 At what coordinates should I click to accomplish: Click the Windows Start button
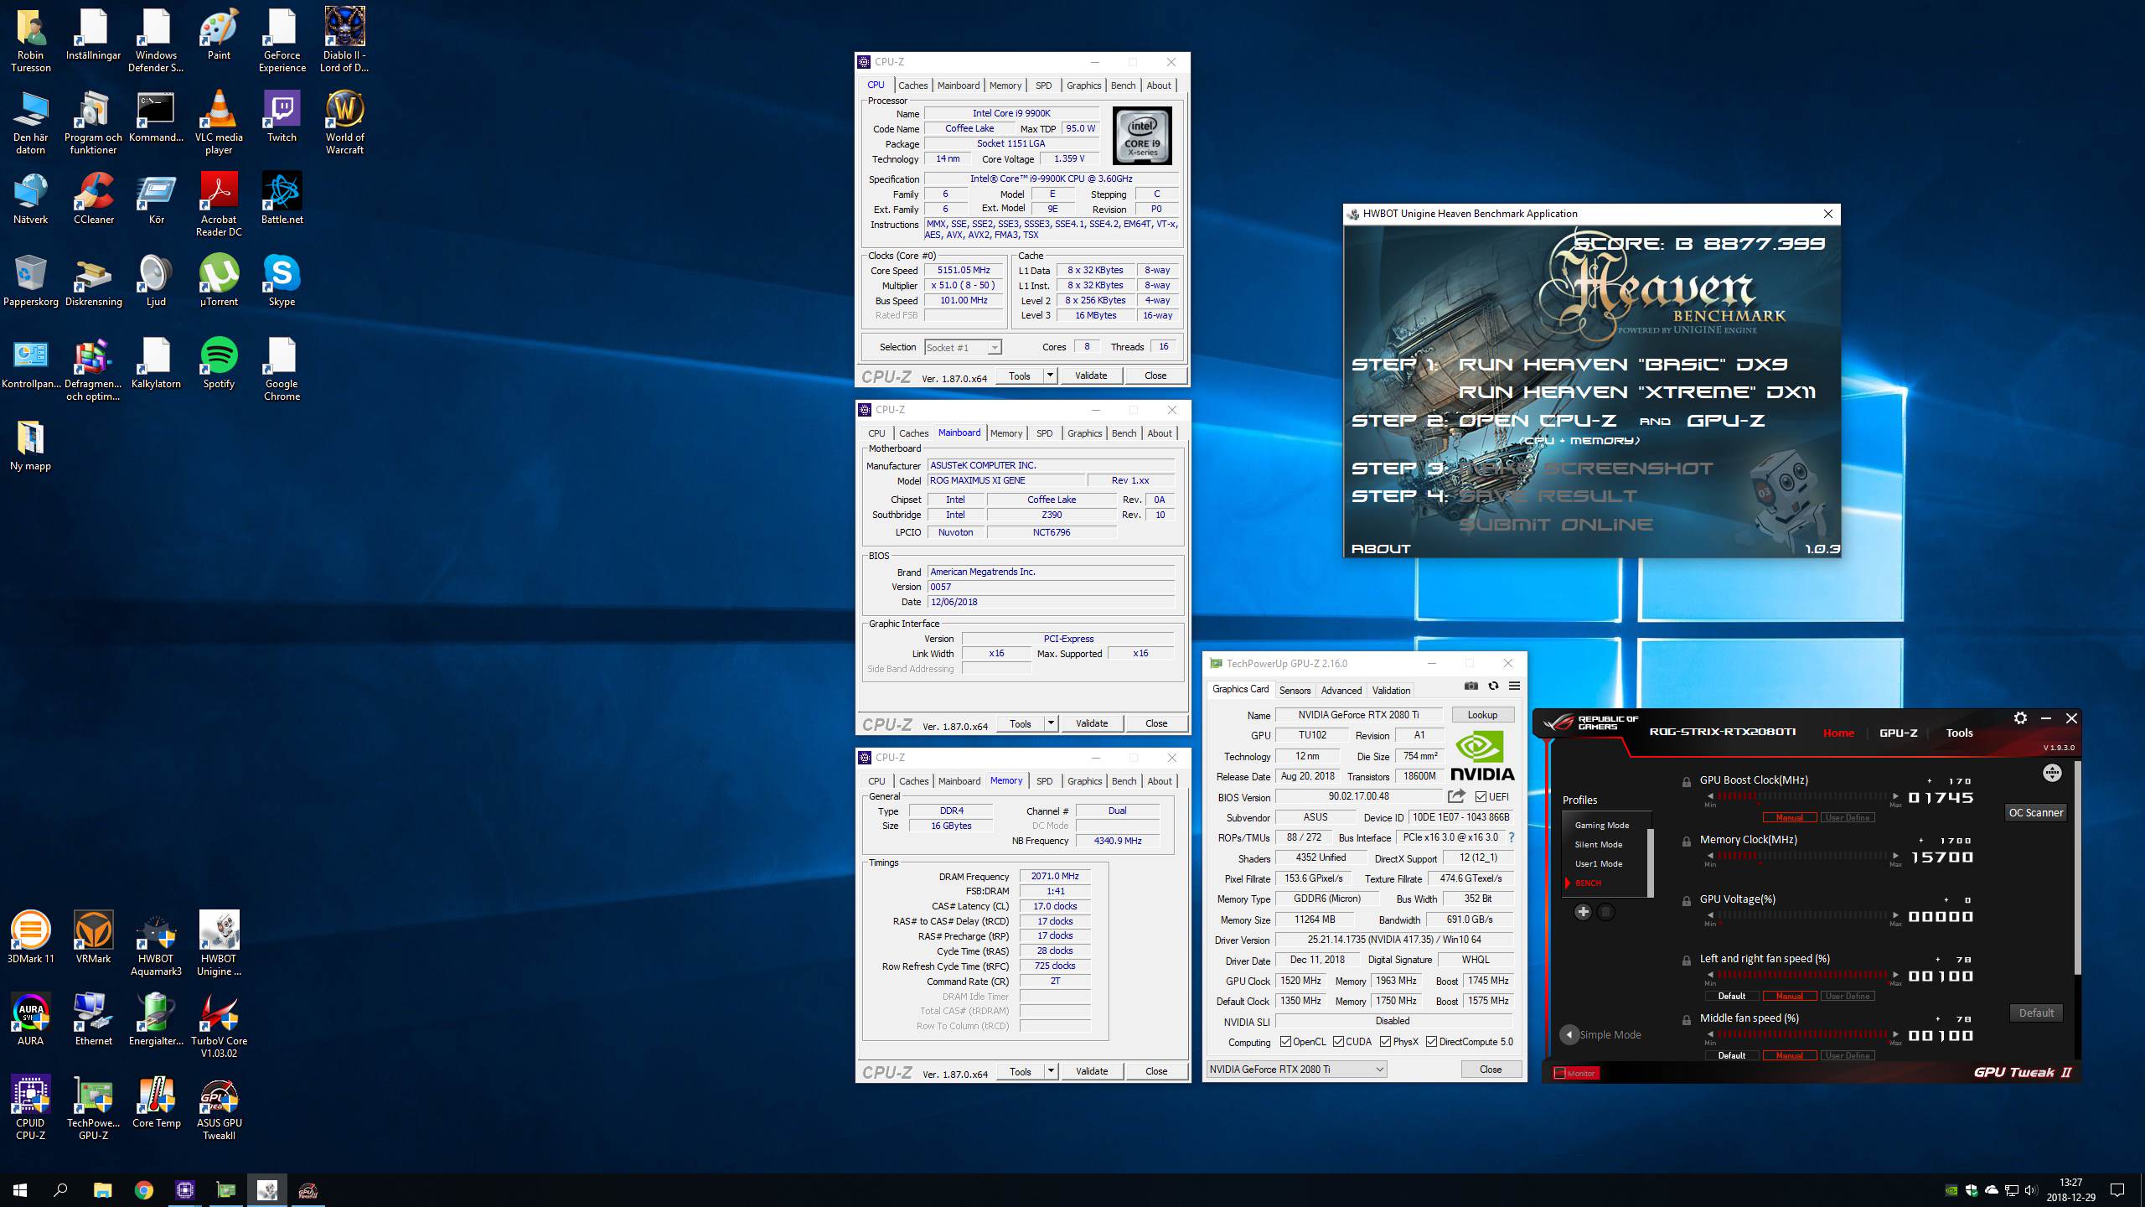click(x=20, y=1190)
